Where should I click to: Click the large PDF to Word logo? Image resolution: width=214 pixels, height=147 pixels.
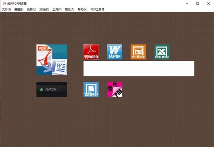tap(52, 60)
